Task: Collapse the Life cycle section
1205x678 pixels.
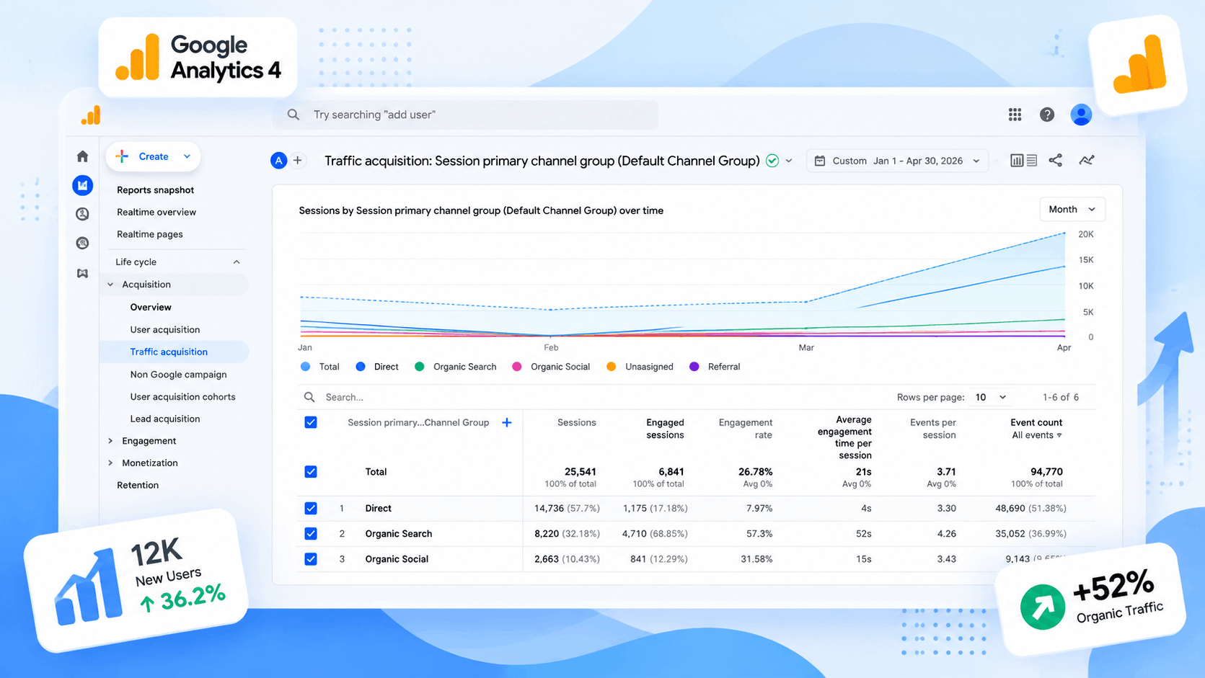Action: (237, 262)
